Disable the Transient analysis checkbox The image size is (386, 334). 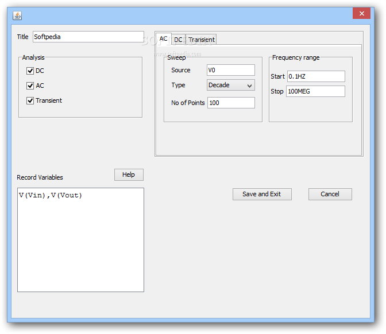click(30, 100)
